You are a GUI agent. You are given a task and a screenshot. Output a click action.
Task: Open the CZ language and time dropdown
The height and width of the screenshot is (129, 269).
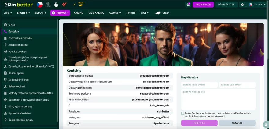(258, 5)
